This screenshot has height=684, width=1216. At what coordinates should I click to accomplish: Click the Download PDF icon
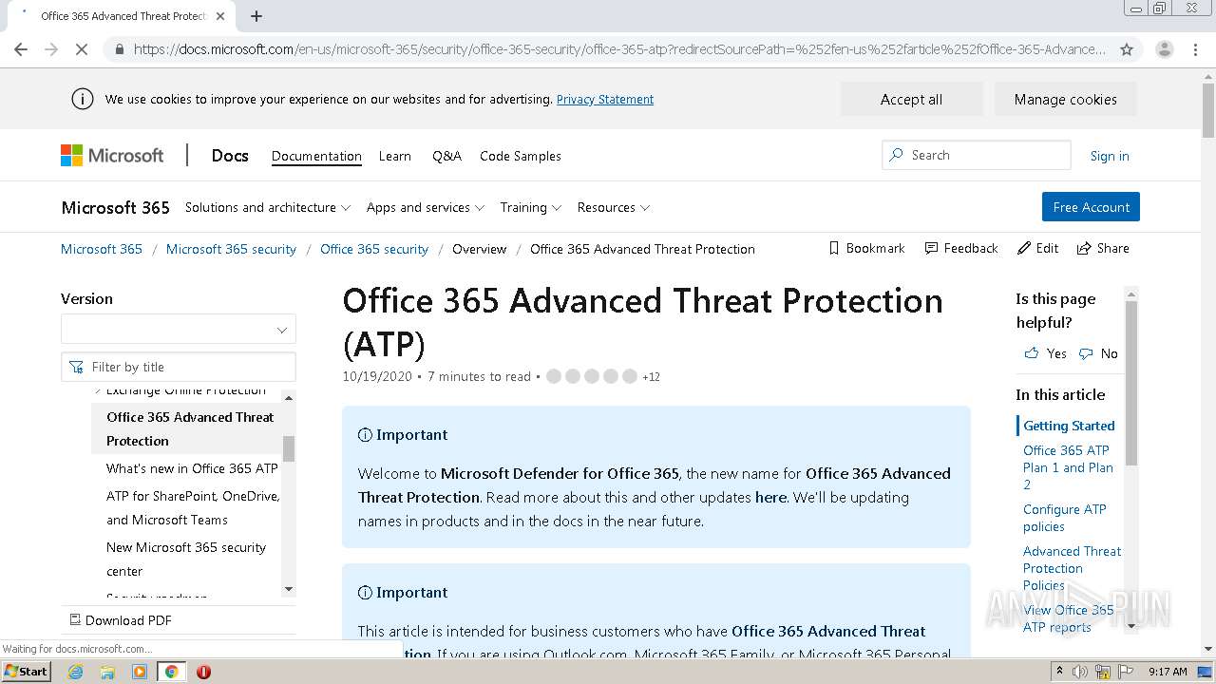75,619
